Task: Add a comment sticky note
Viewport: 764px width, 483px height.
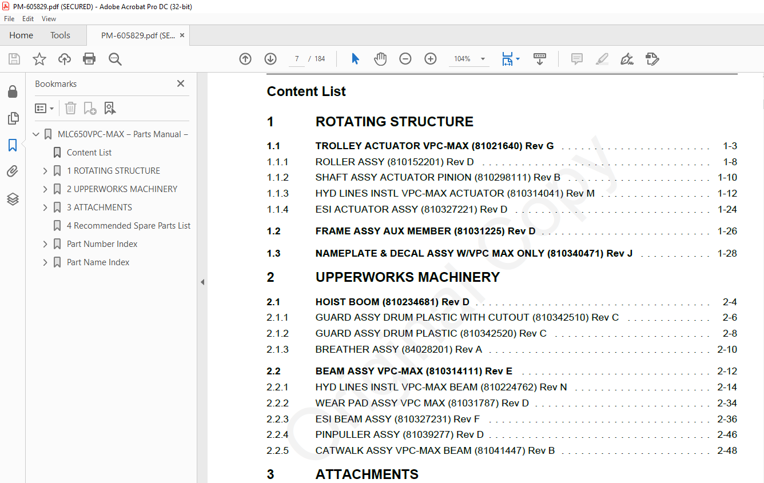Action: [x=576, y=59]
